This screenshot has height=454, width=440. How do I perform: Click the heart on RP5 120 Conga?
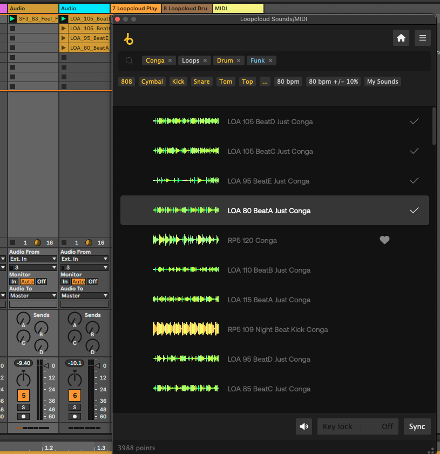point(384,240)
